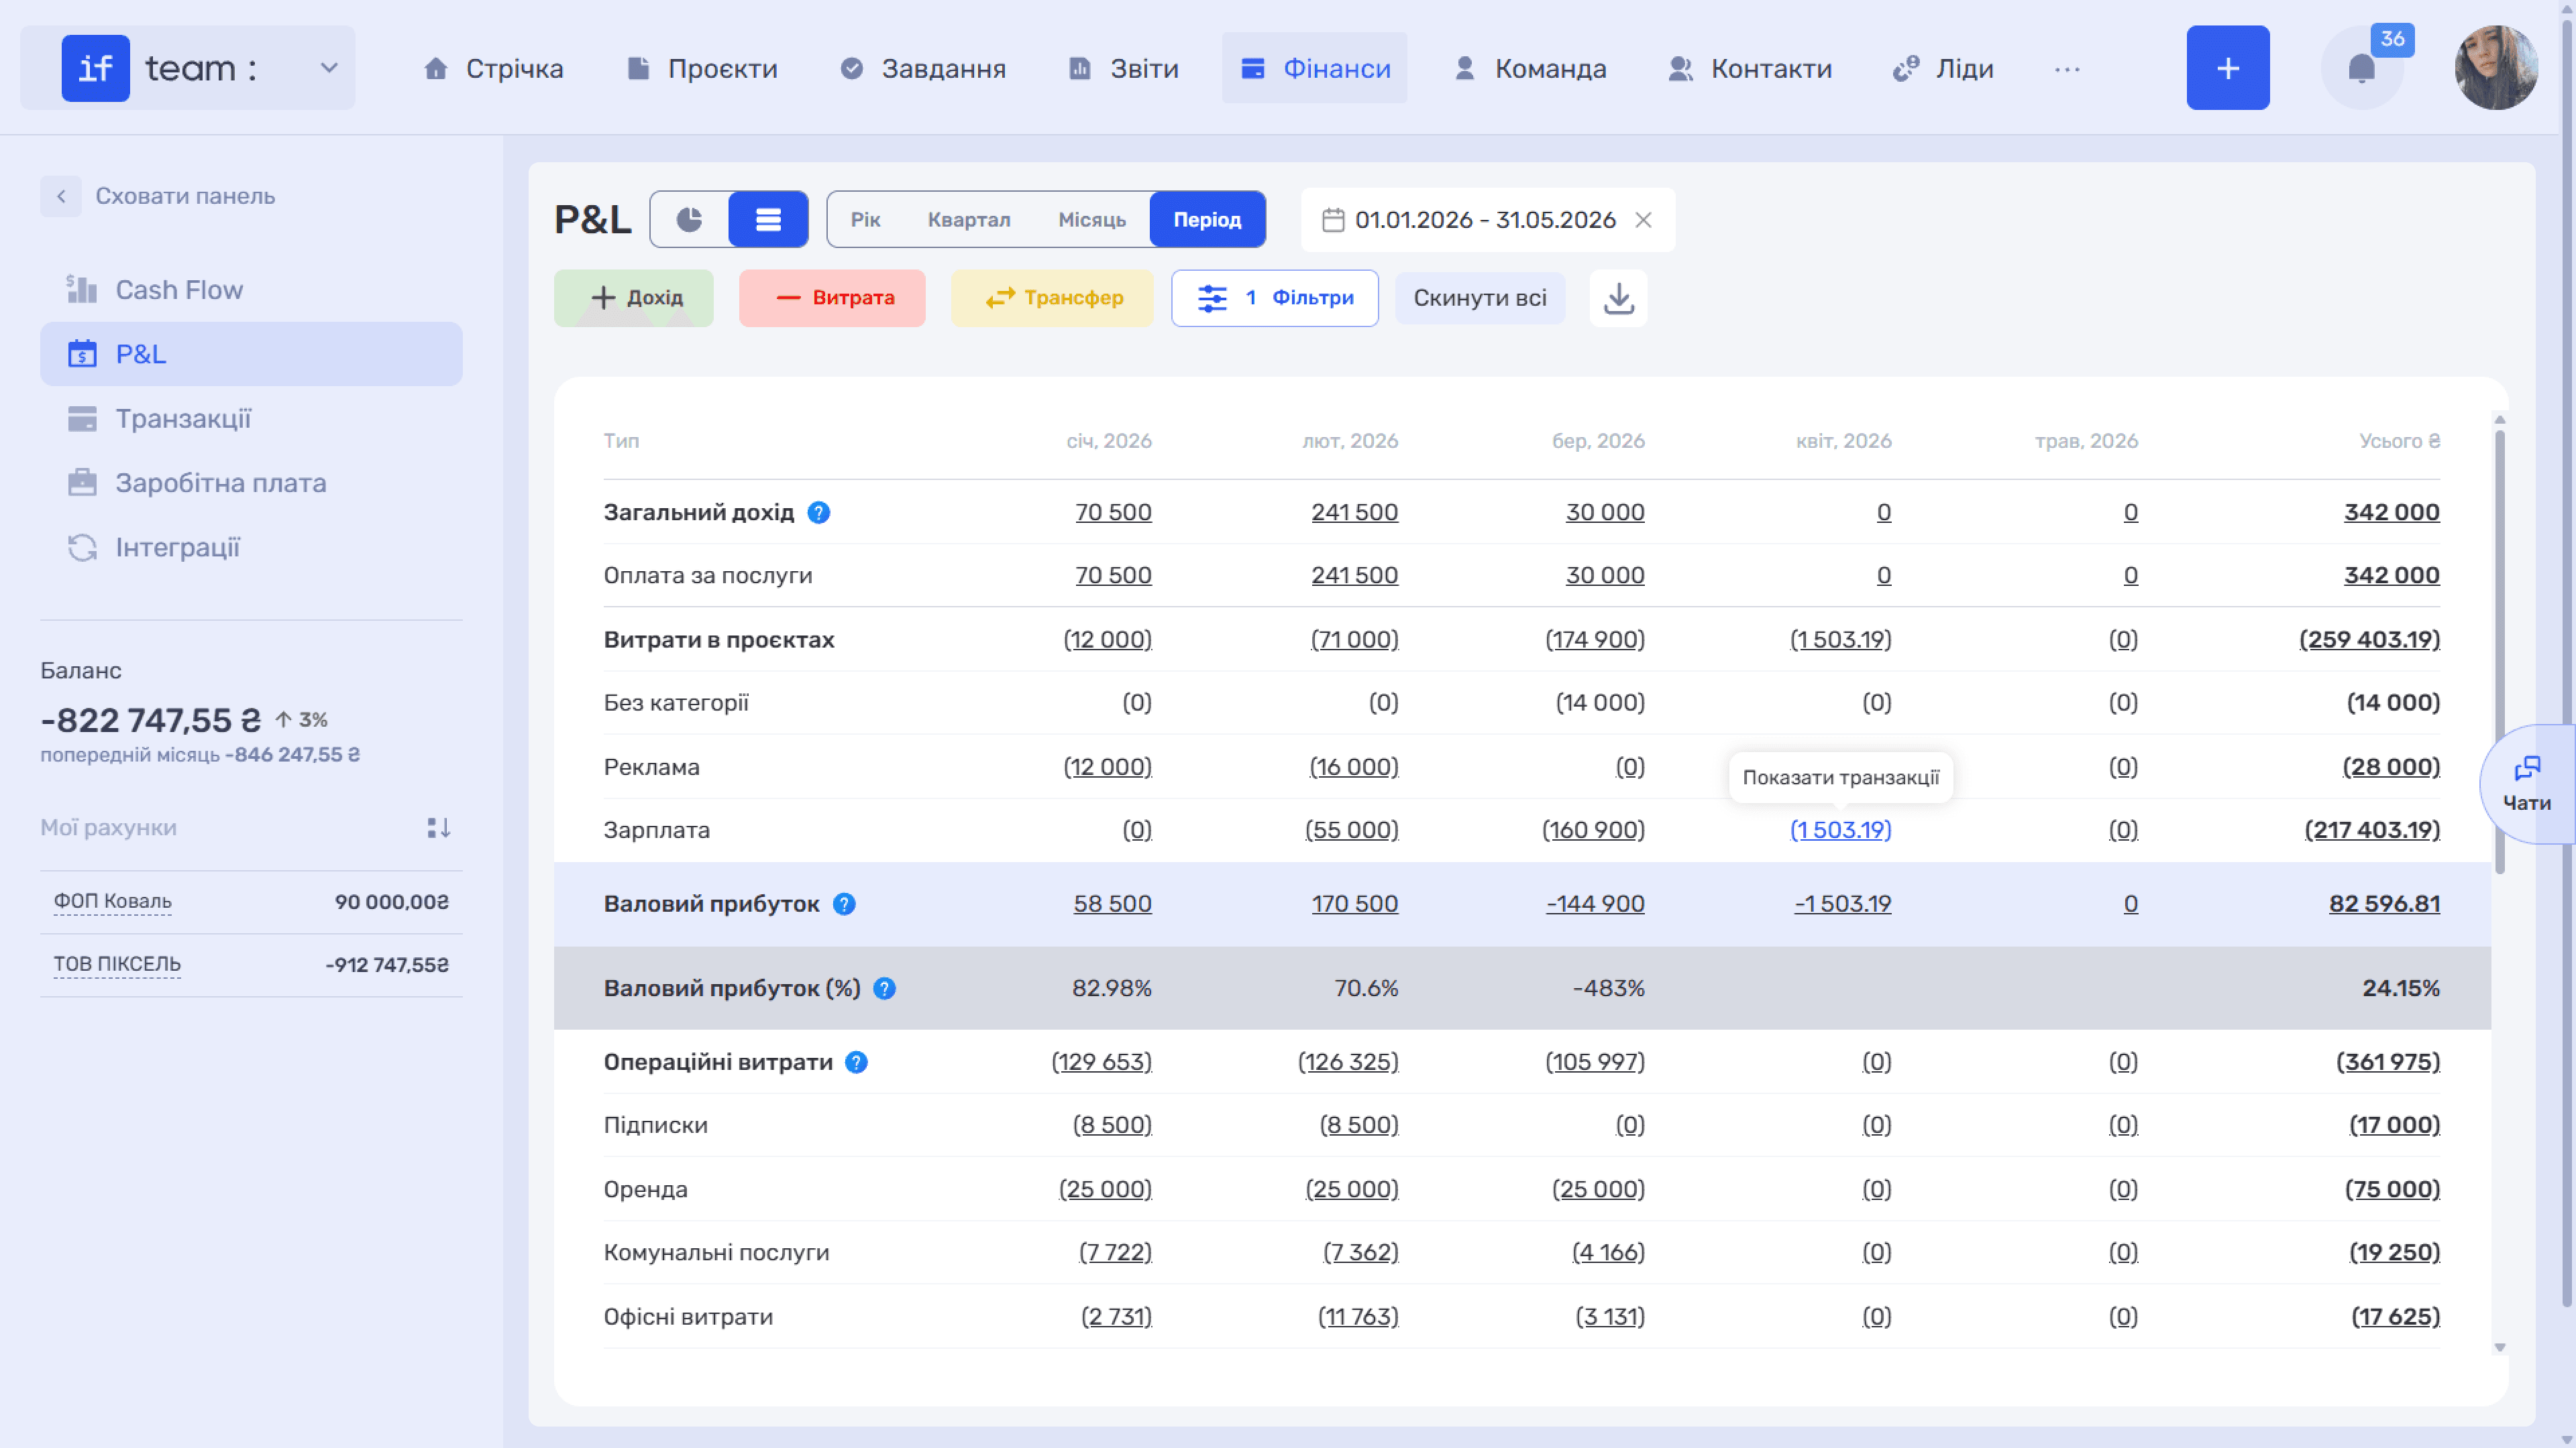Switch P&L to table list view
The width and height of the screenshot is (2576, 1448).
768,219
